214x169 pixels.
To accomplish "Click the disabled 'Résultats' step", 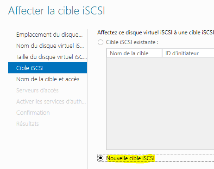I will coord(27,123).
